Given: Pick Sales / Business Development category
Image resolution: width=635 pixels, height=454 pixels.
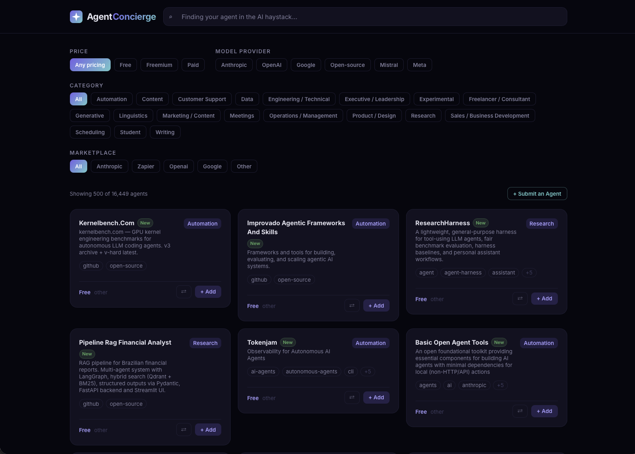Looking at the screenshot, I should coord(490,115).
